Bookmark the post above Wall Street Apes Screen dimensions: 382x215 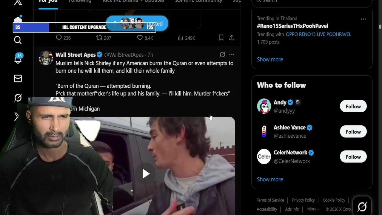pos(221,38)
